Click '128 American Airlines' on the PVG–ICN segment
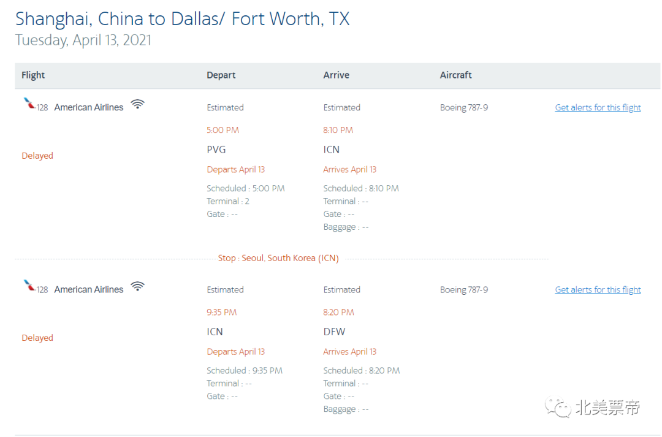662x437 pixels. click(80, 108)
